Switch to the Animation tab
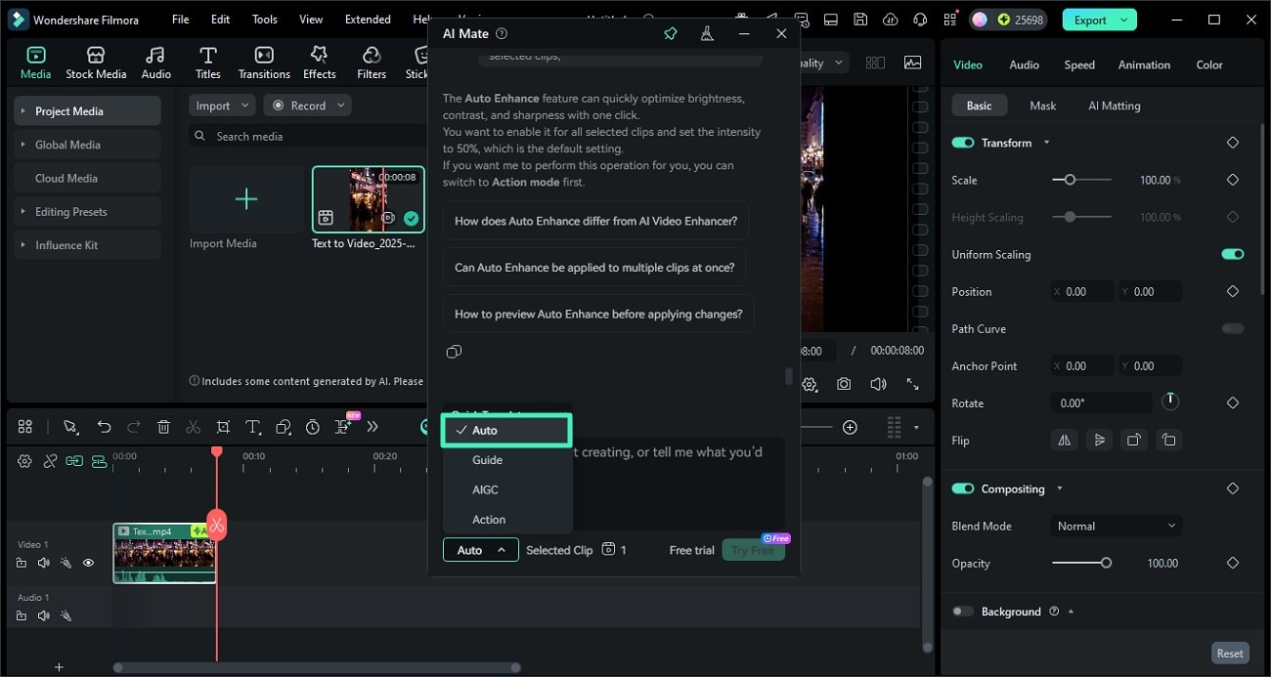The image size is (1271, 677). pos(1144,64)
